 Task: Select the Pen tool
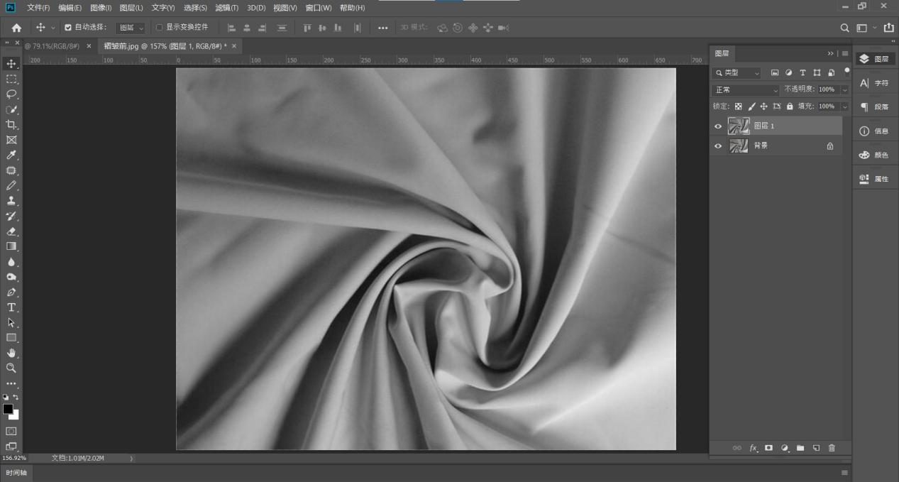[11, 292]
